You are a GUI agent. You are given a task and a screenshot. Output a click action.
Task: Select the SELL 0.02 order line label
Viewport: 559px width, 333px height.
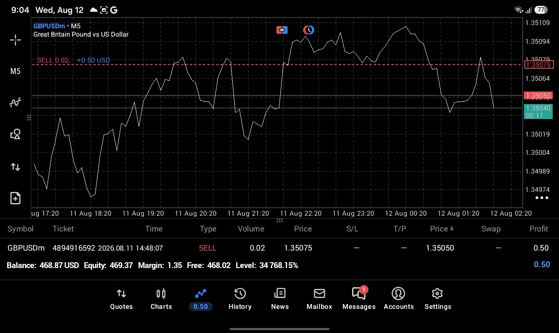coord(53,60)
